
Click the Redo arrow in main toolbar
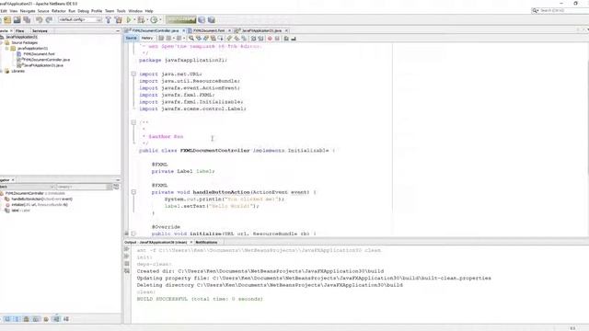coord(49,20)
